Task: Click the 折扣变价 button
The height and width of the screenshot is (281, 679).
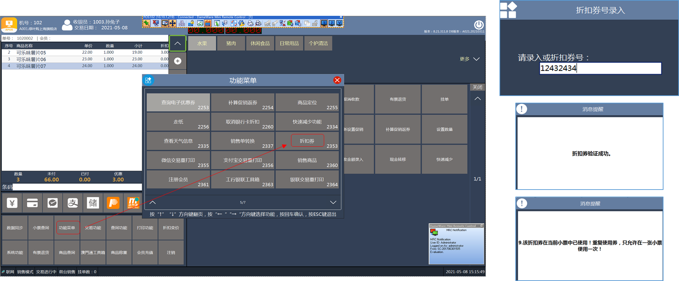Action: tap(171, 228)
